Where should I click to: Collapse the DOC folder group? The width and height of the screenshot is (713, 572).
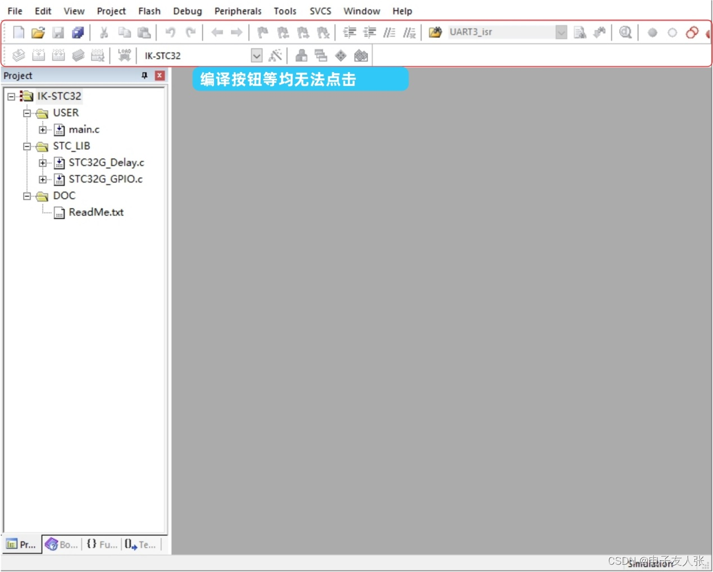tap(26, 196)
